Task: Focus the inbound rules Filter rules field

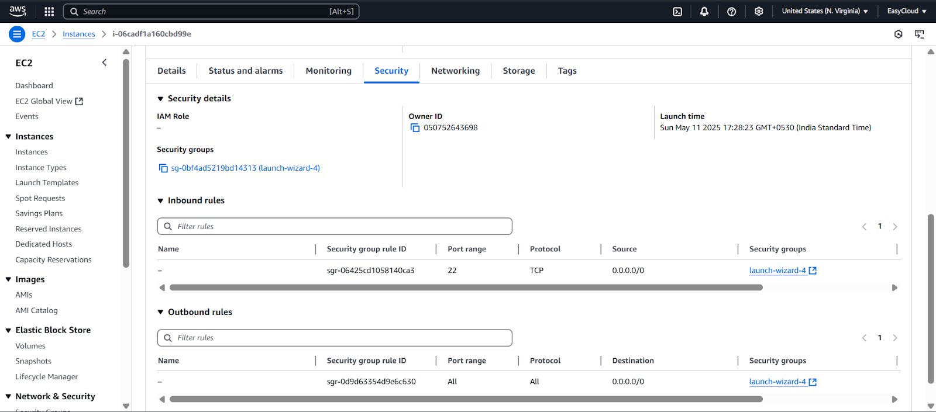Action: tap(335, 227)
